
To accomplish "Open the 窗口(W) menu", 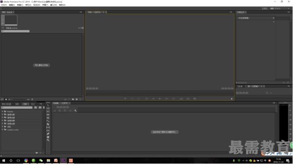I will (x=54, y=5).
